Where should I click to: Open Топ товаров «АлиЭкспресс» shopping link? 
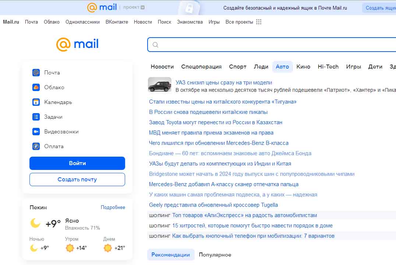[x=244, y=216]
